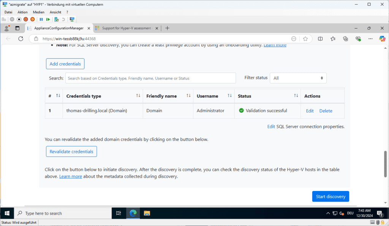Turn off the VM with the stop icon
Screen dimensions: 389x226
19,19
